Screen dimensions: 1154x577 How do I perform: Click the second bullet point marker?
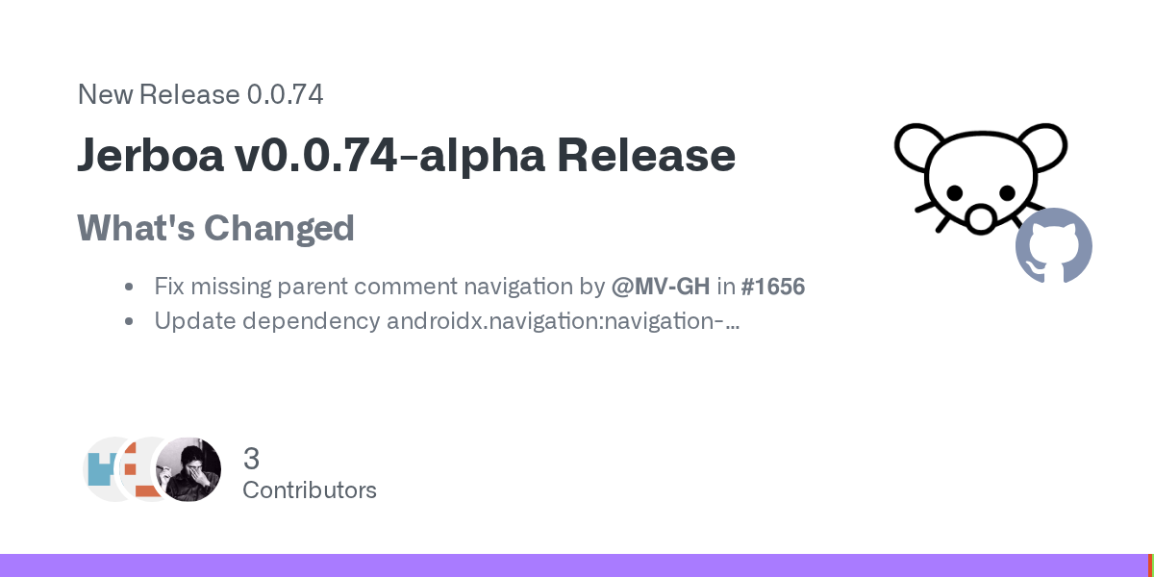(128, 321)
